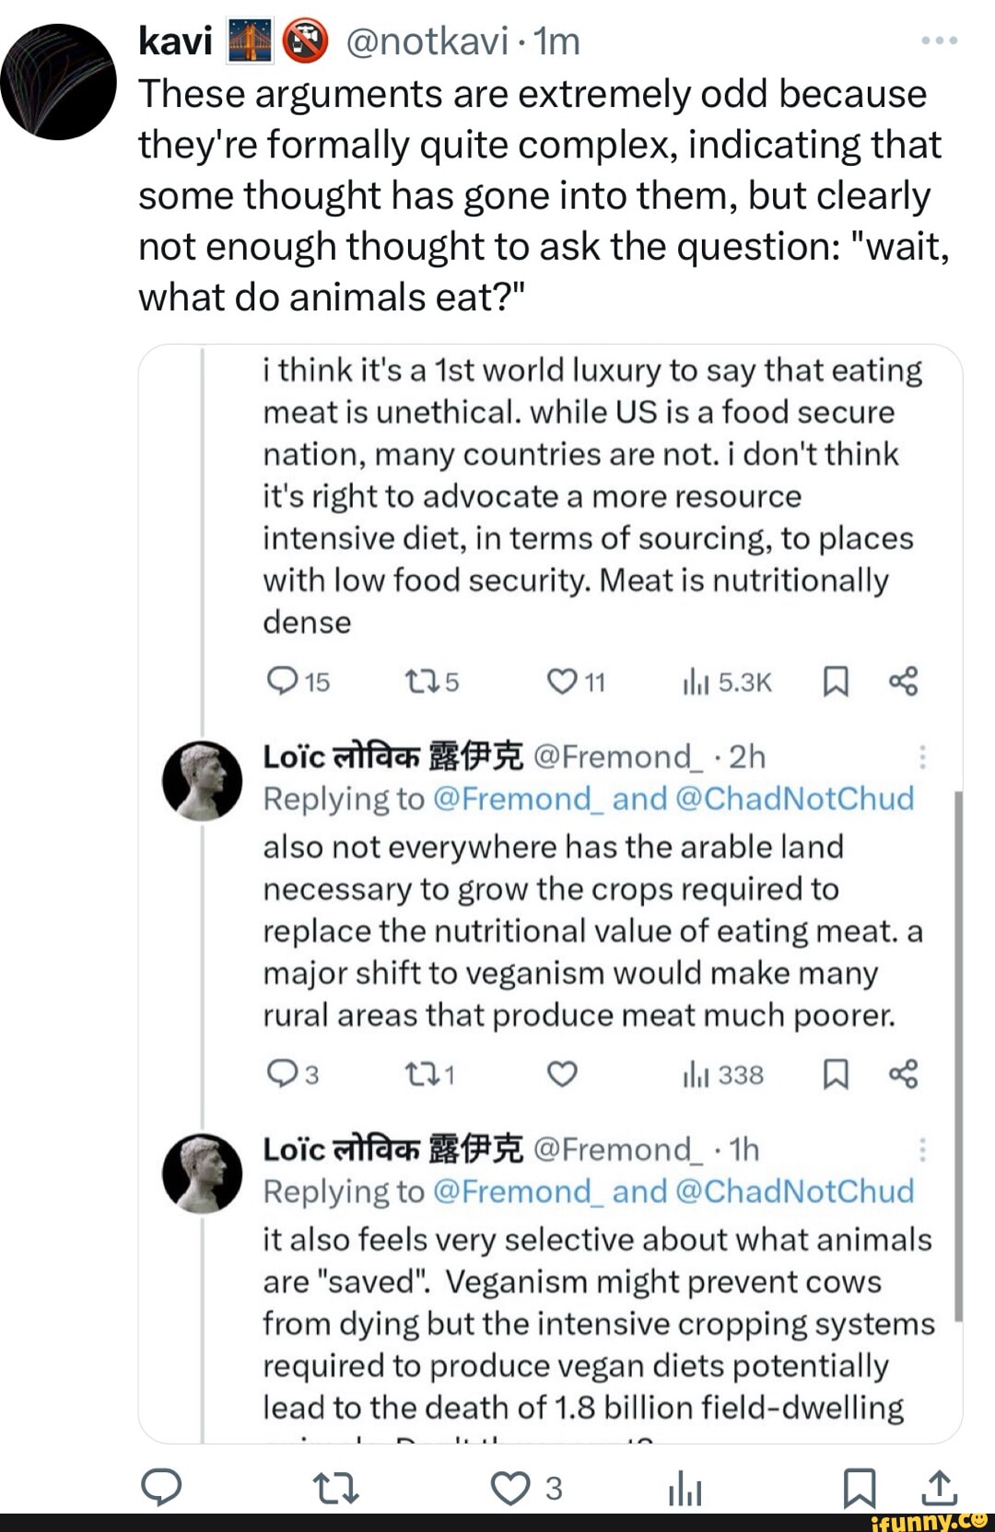Open more options on kavi's tweet
The height and width of the screenshot is (1532, 995).
940,41
